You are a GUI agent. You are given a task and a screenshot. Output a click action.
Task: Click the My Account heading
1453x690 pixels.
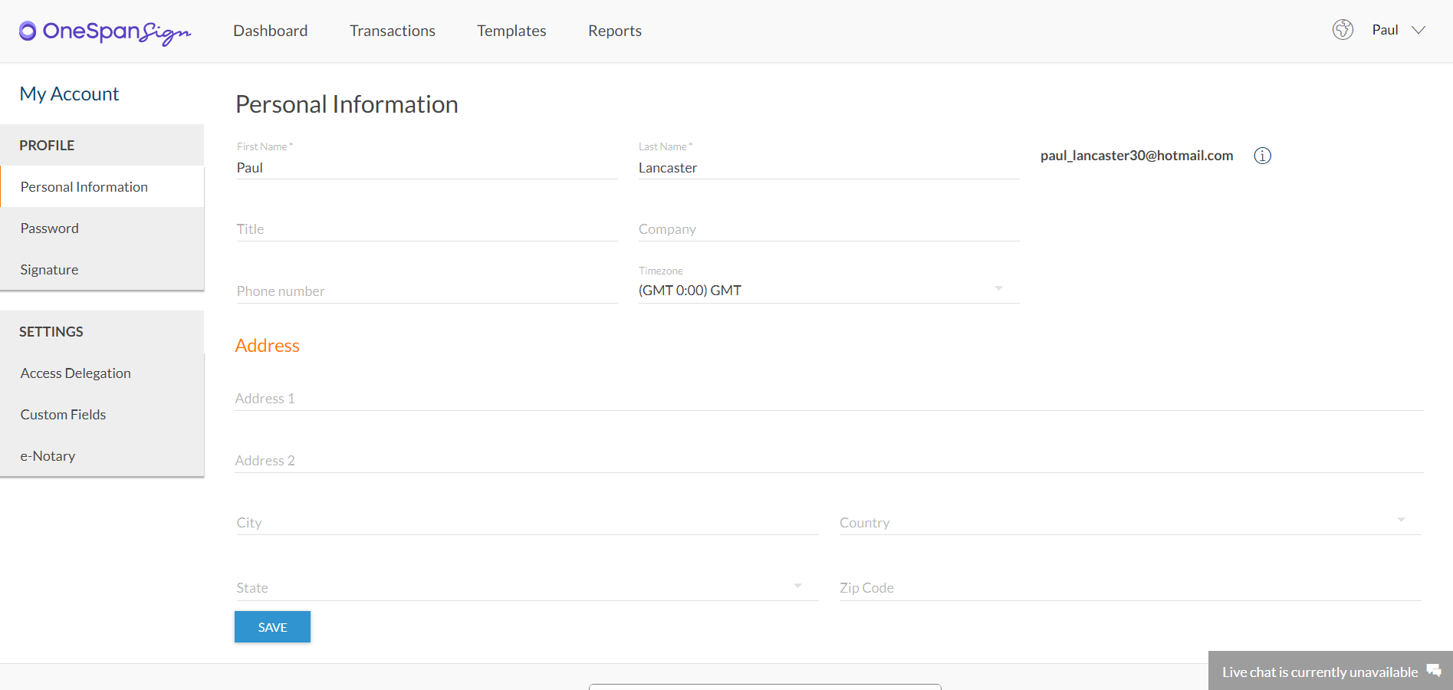point(69,94)
